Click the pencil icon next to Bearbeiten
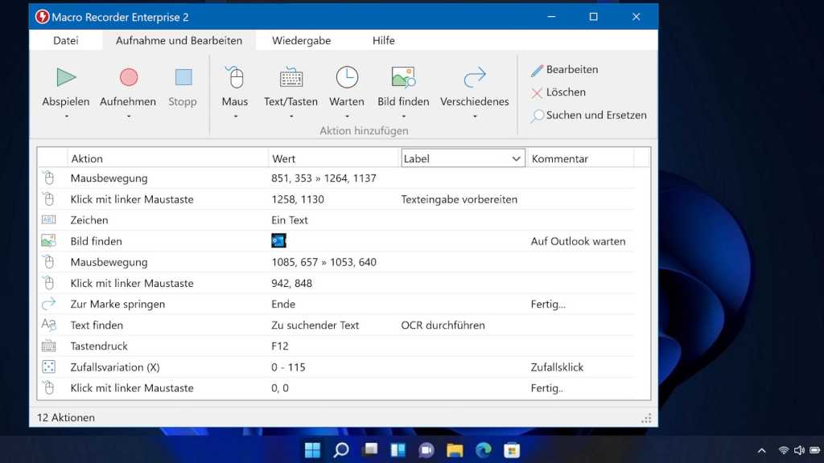Viewport: 824px width, 463px height. 537,71
